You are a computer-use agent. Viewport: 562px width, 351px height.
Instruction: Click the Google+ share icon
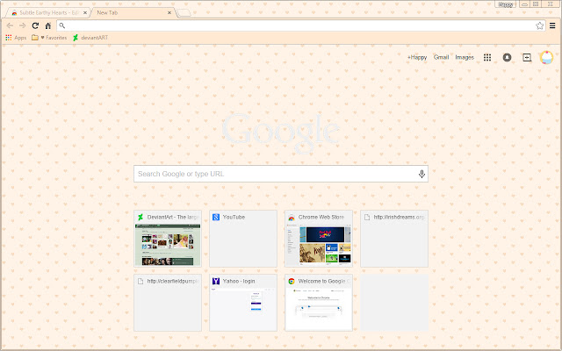[x=527, y=57]
